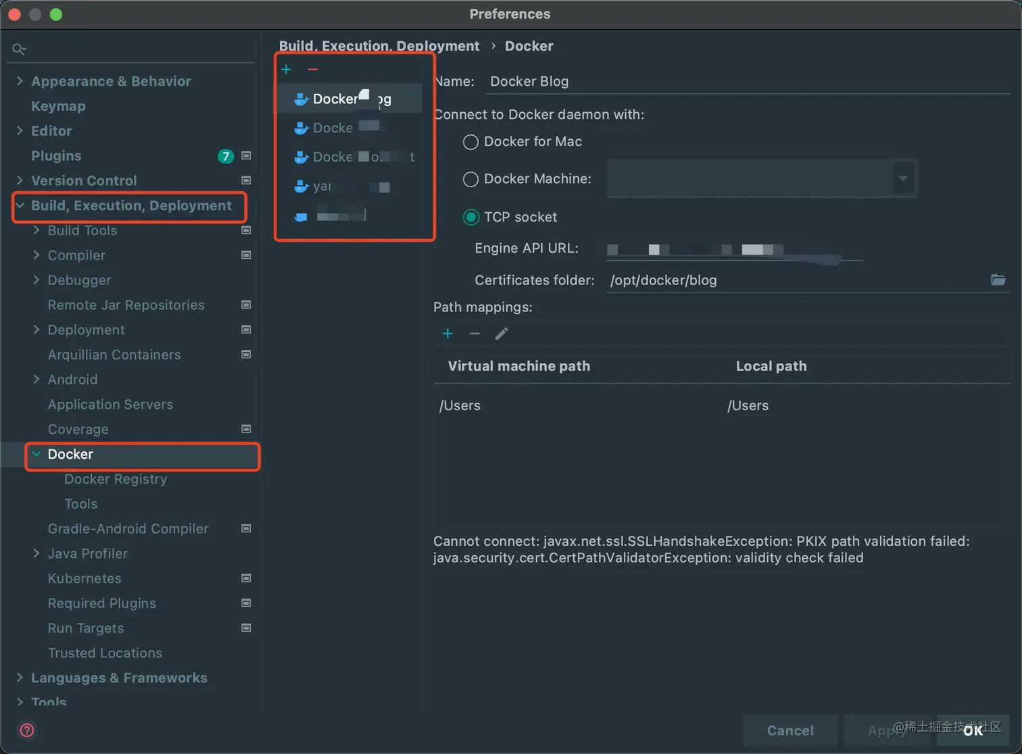Viewport: 1022px width, 754px height.
Task: Click project-level icon beside Run Targets
Action: (x=246, y=628)
